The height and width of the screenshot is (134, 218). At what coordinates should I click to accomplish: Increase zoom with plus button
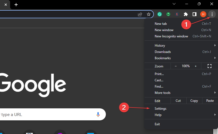[196, 66]
